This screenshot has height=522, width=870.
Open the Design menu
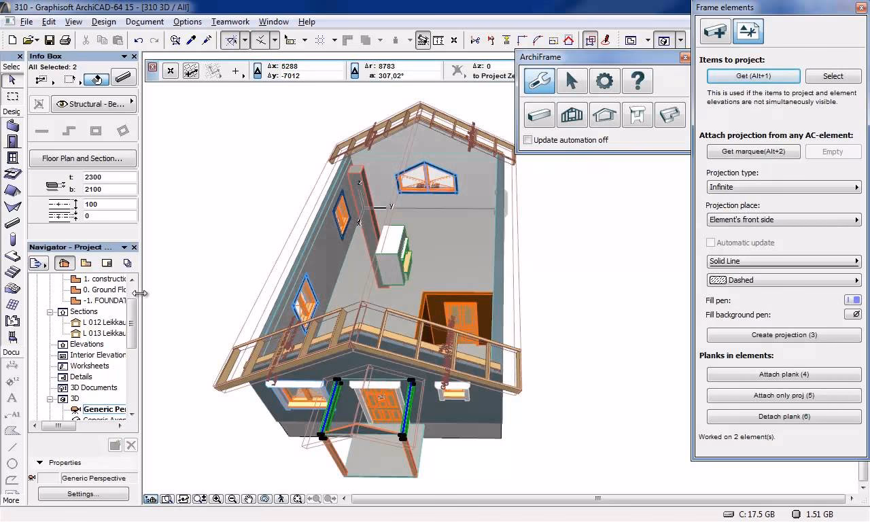tap(104, 22)
